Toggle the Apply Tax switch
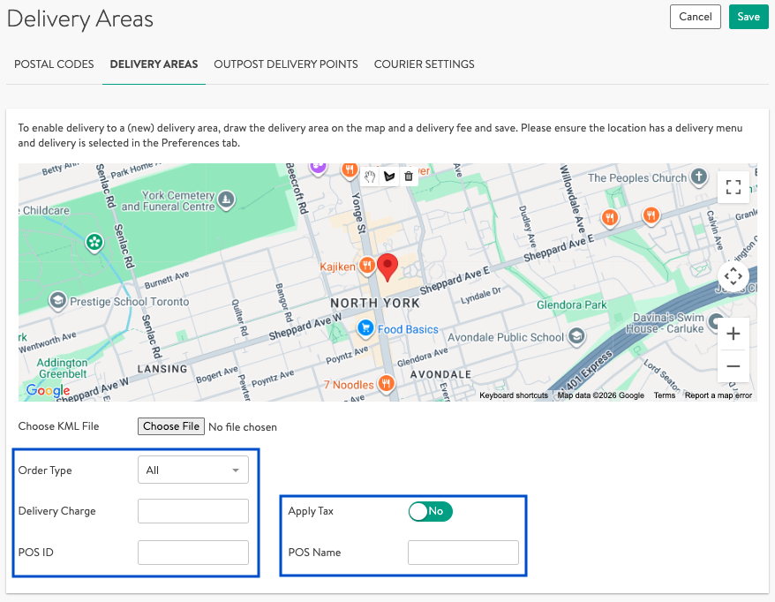 pyautogui.click(x=430, y=511)
